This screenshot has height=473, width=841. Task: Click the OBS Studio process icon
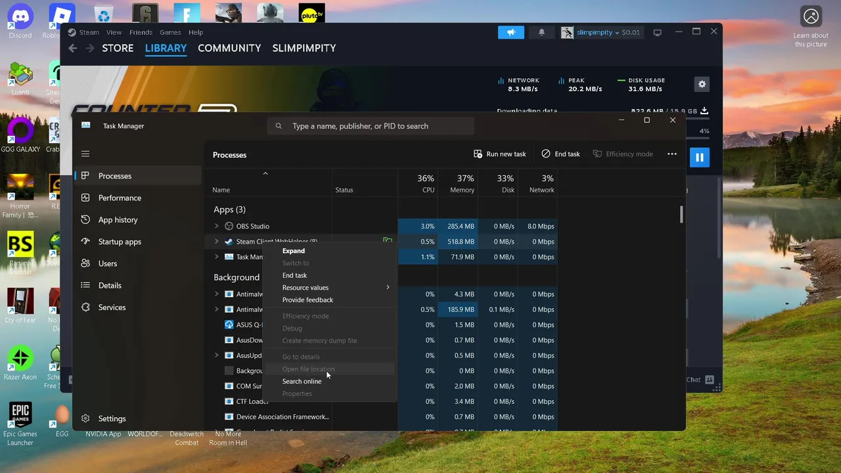[x=229, y=226]
